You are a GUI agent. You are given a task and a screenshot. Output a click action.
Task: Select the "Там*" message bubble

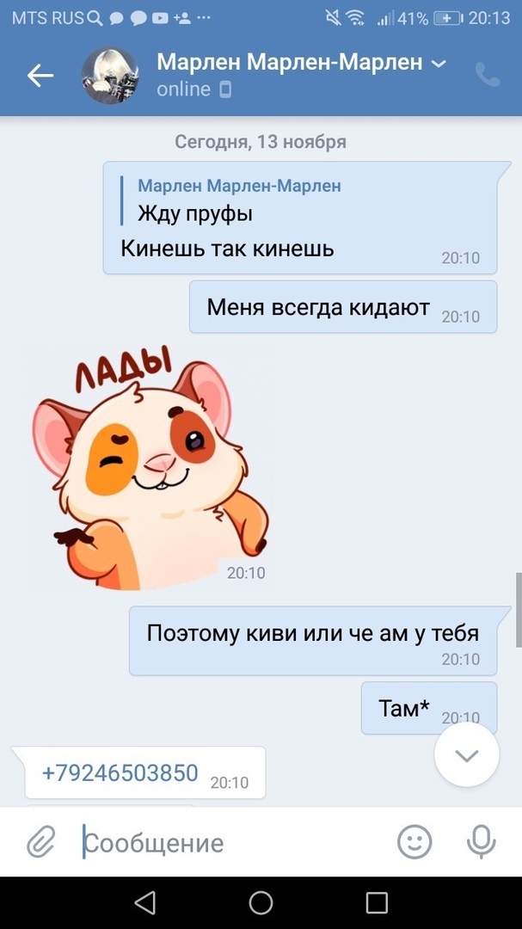pos(429,708)
